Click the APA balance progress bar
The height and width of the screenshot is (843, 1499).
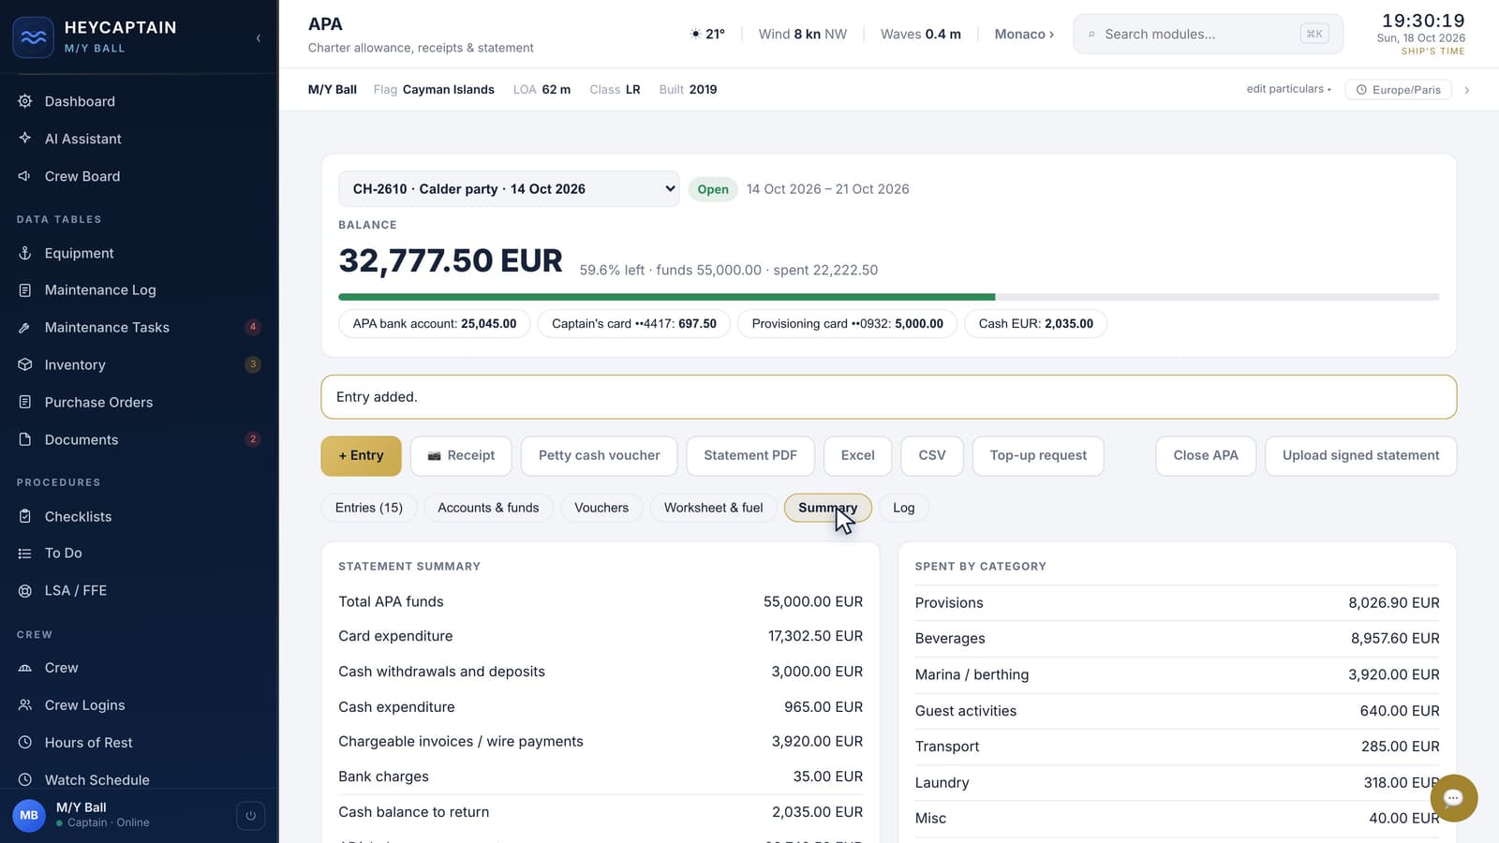tap(888, 297)
